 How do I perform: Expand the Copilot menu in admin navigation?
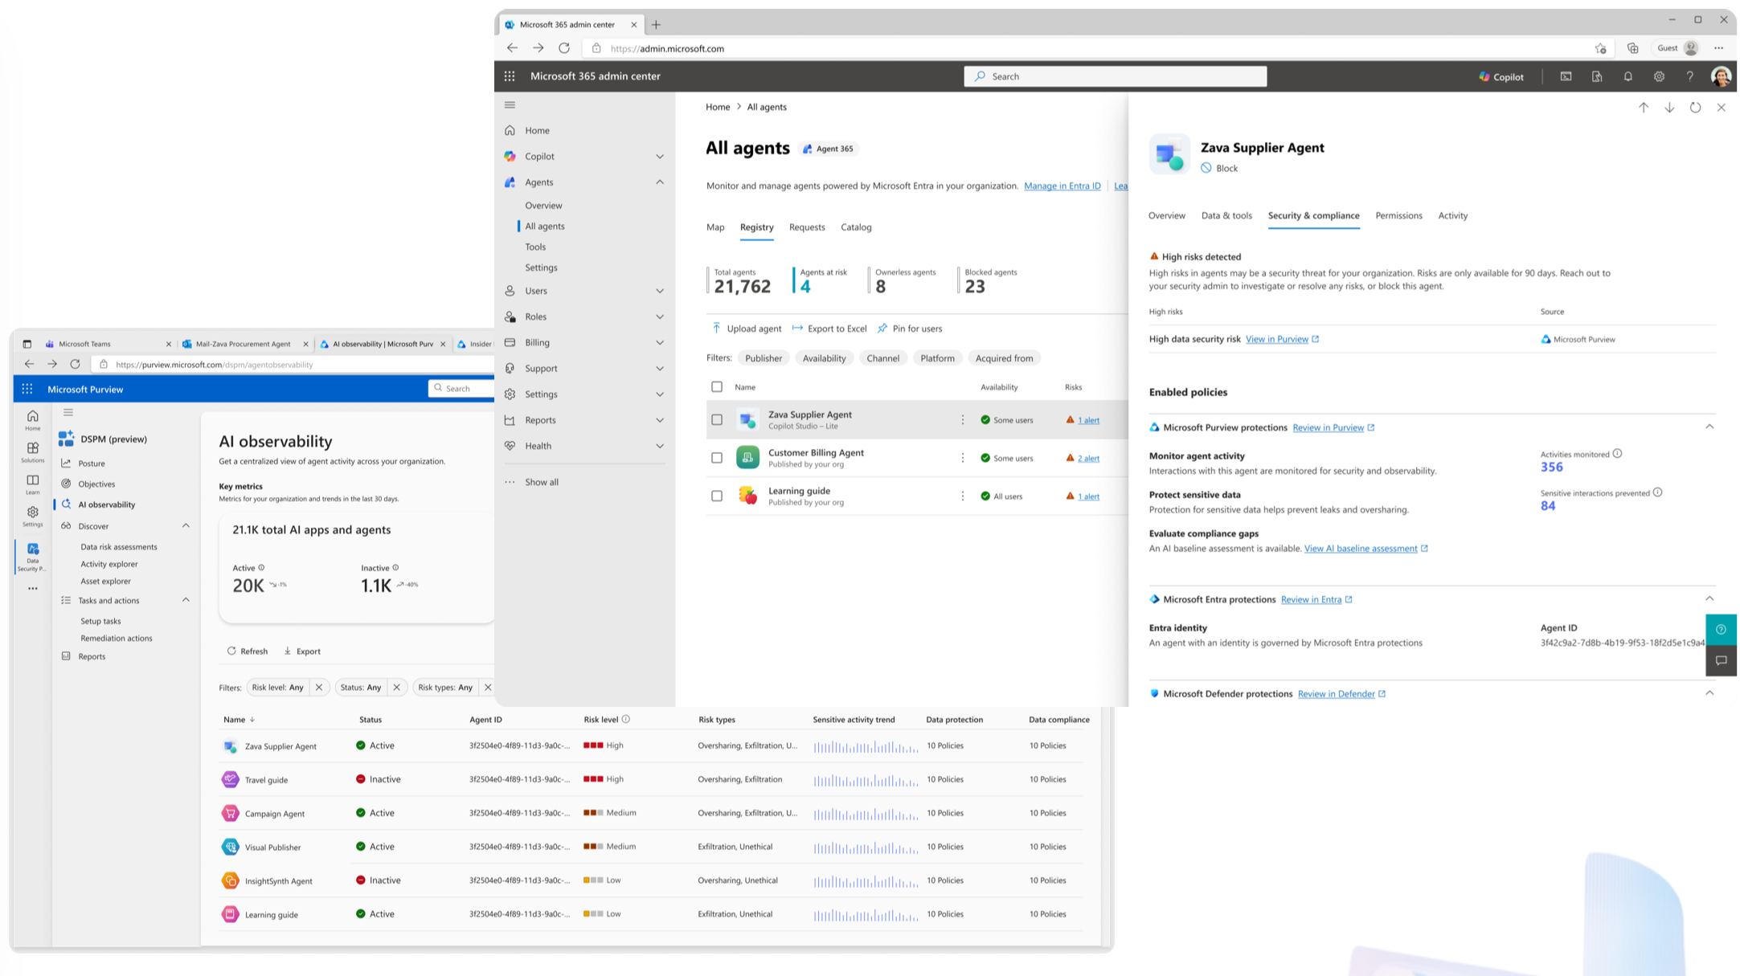660,157
